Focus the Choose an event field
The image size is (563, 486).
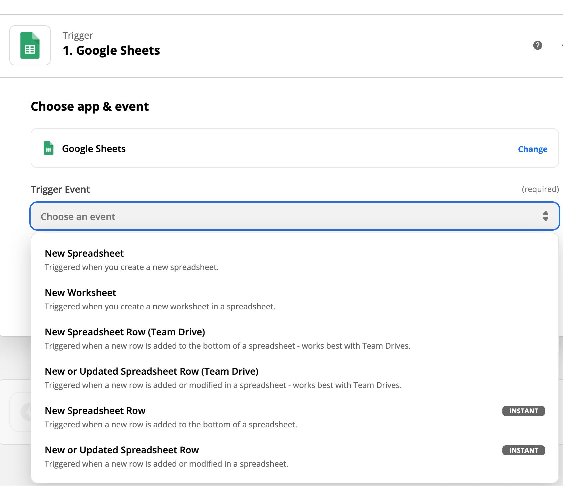tap(295, 216)
